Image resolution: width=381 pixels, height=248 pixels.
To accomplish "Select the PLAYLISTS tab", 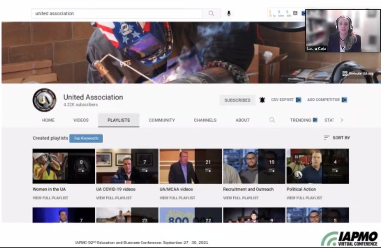I will click(x=119, y=120).
